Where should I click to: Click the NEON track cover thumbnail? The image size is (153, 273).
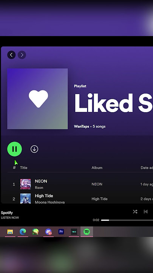click(x=26, y=184)
